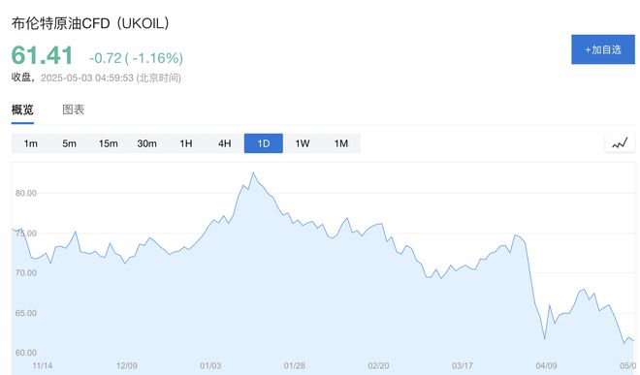The width and height of the screenshot is (640, 375).
Task: Switch to the 图表 tab
Action: (x=74, y=109)
